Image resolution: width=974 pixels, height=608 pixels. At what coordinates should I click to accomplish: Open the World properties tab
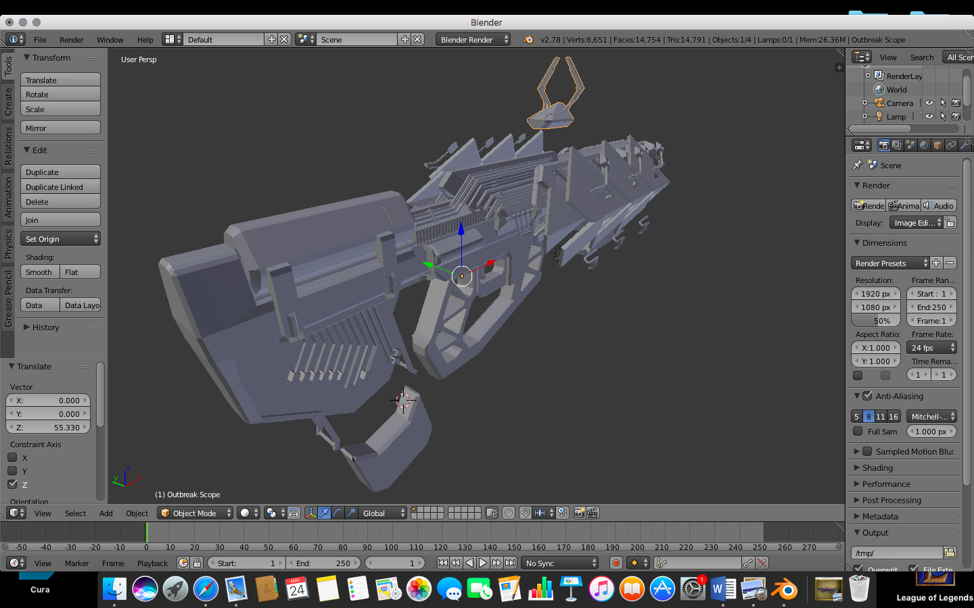pos(924,145)
